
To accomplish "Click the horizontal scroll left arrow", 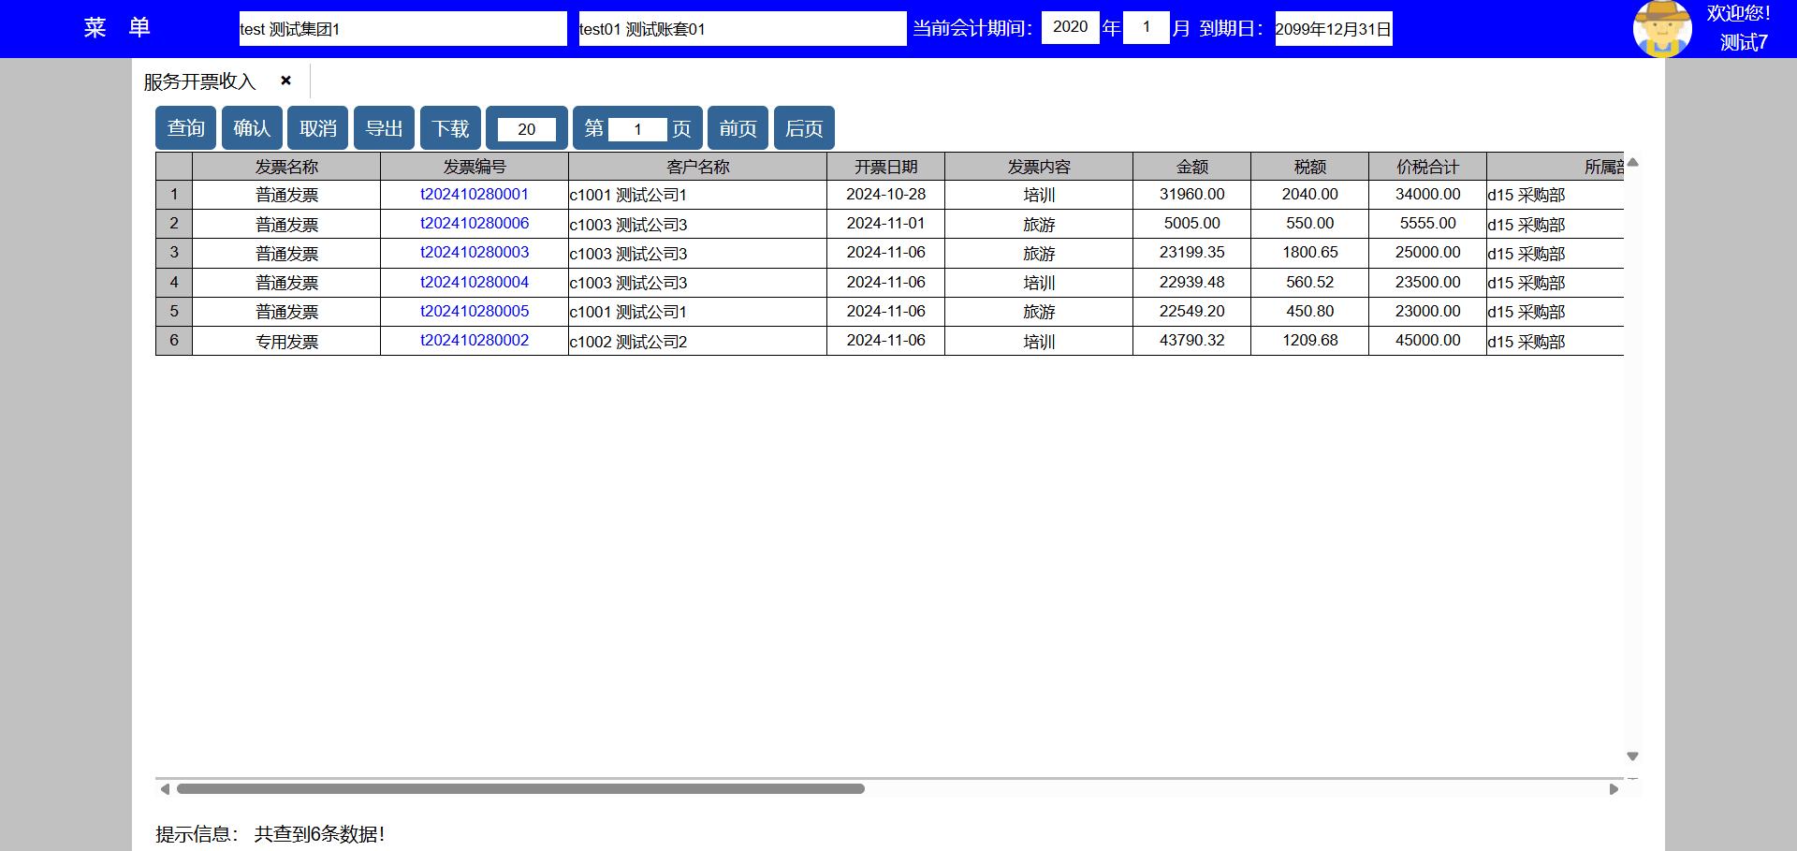I will point(165,789).
